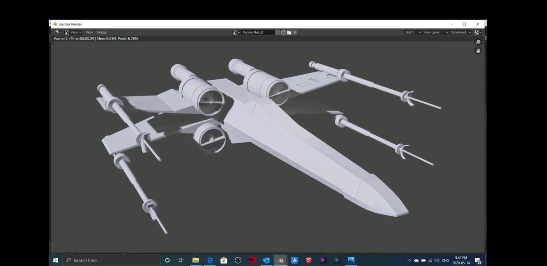
Task: Open the View Layer dropdown
Action: (436, 32)
